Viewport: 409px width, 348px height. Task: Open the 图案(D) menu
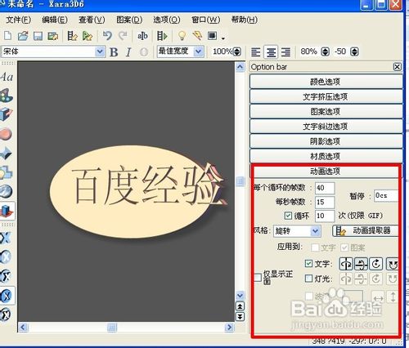[x=129, y=20]
